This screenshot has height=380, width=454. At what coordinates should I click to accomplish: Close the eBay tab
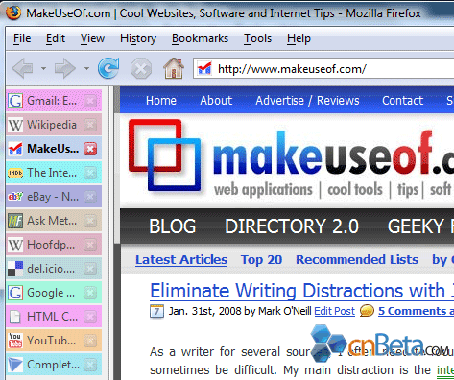click(x=90, y=197)
